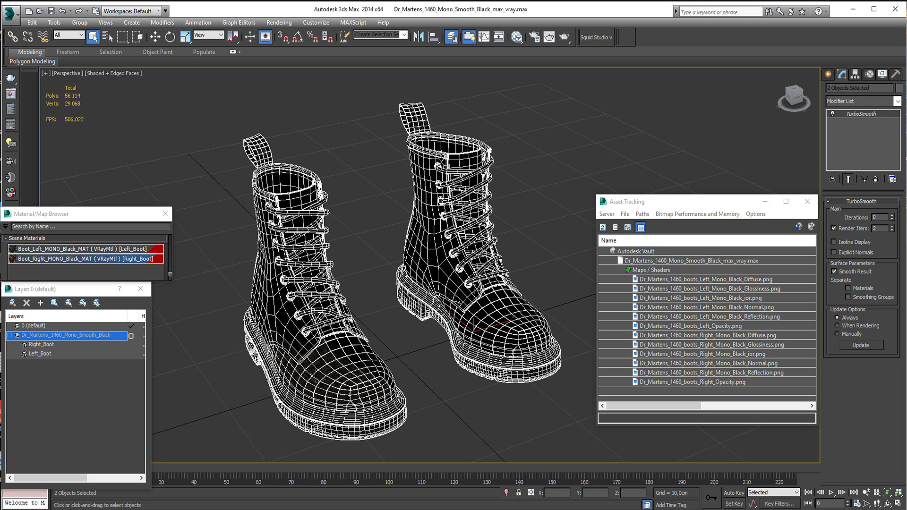
Task: Select Boot_Right_MONO_Black_MAT material swatch
Action: (x=13, y=259)
